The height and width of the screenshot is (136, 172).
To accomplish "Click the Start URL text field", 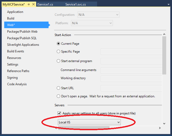I will pyautogui.click(x=131, y=88).
